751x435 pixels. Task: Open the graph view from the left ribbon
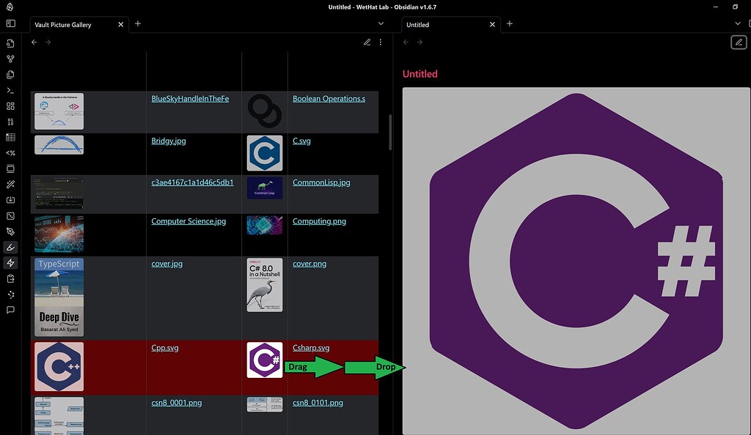click(x=10, y=59)
